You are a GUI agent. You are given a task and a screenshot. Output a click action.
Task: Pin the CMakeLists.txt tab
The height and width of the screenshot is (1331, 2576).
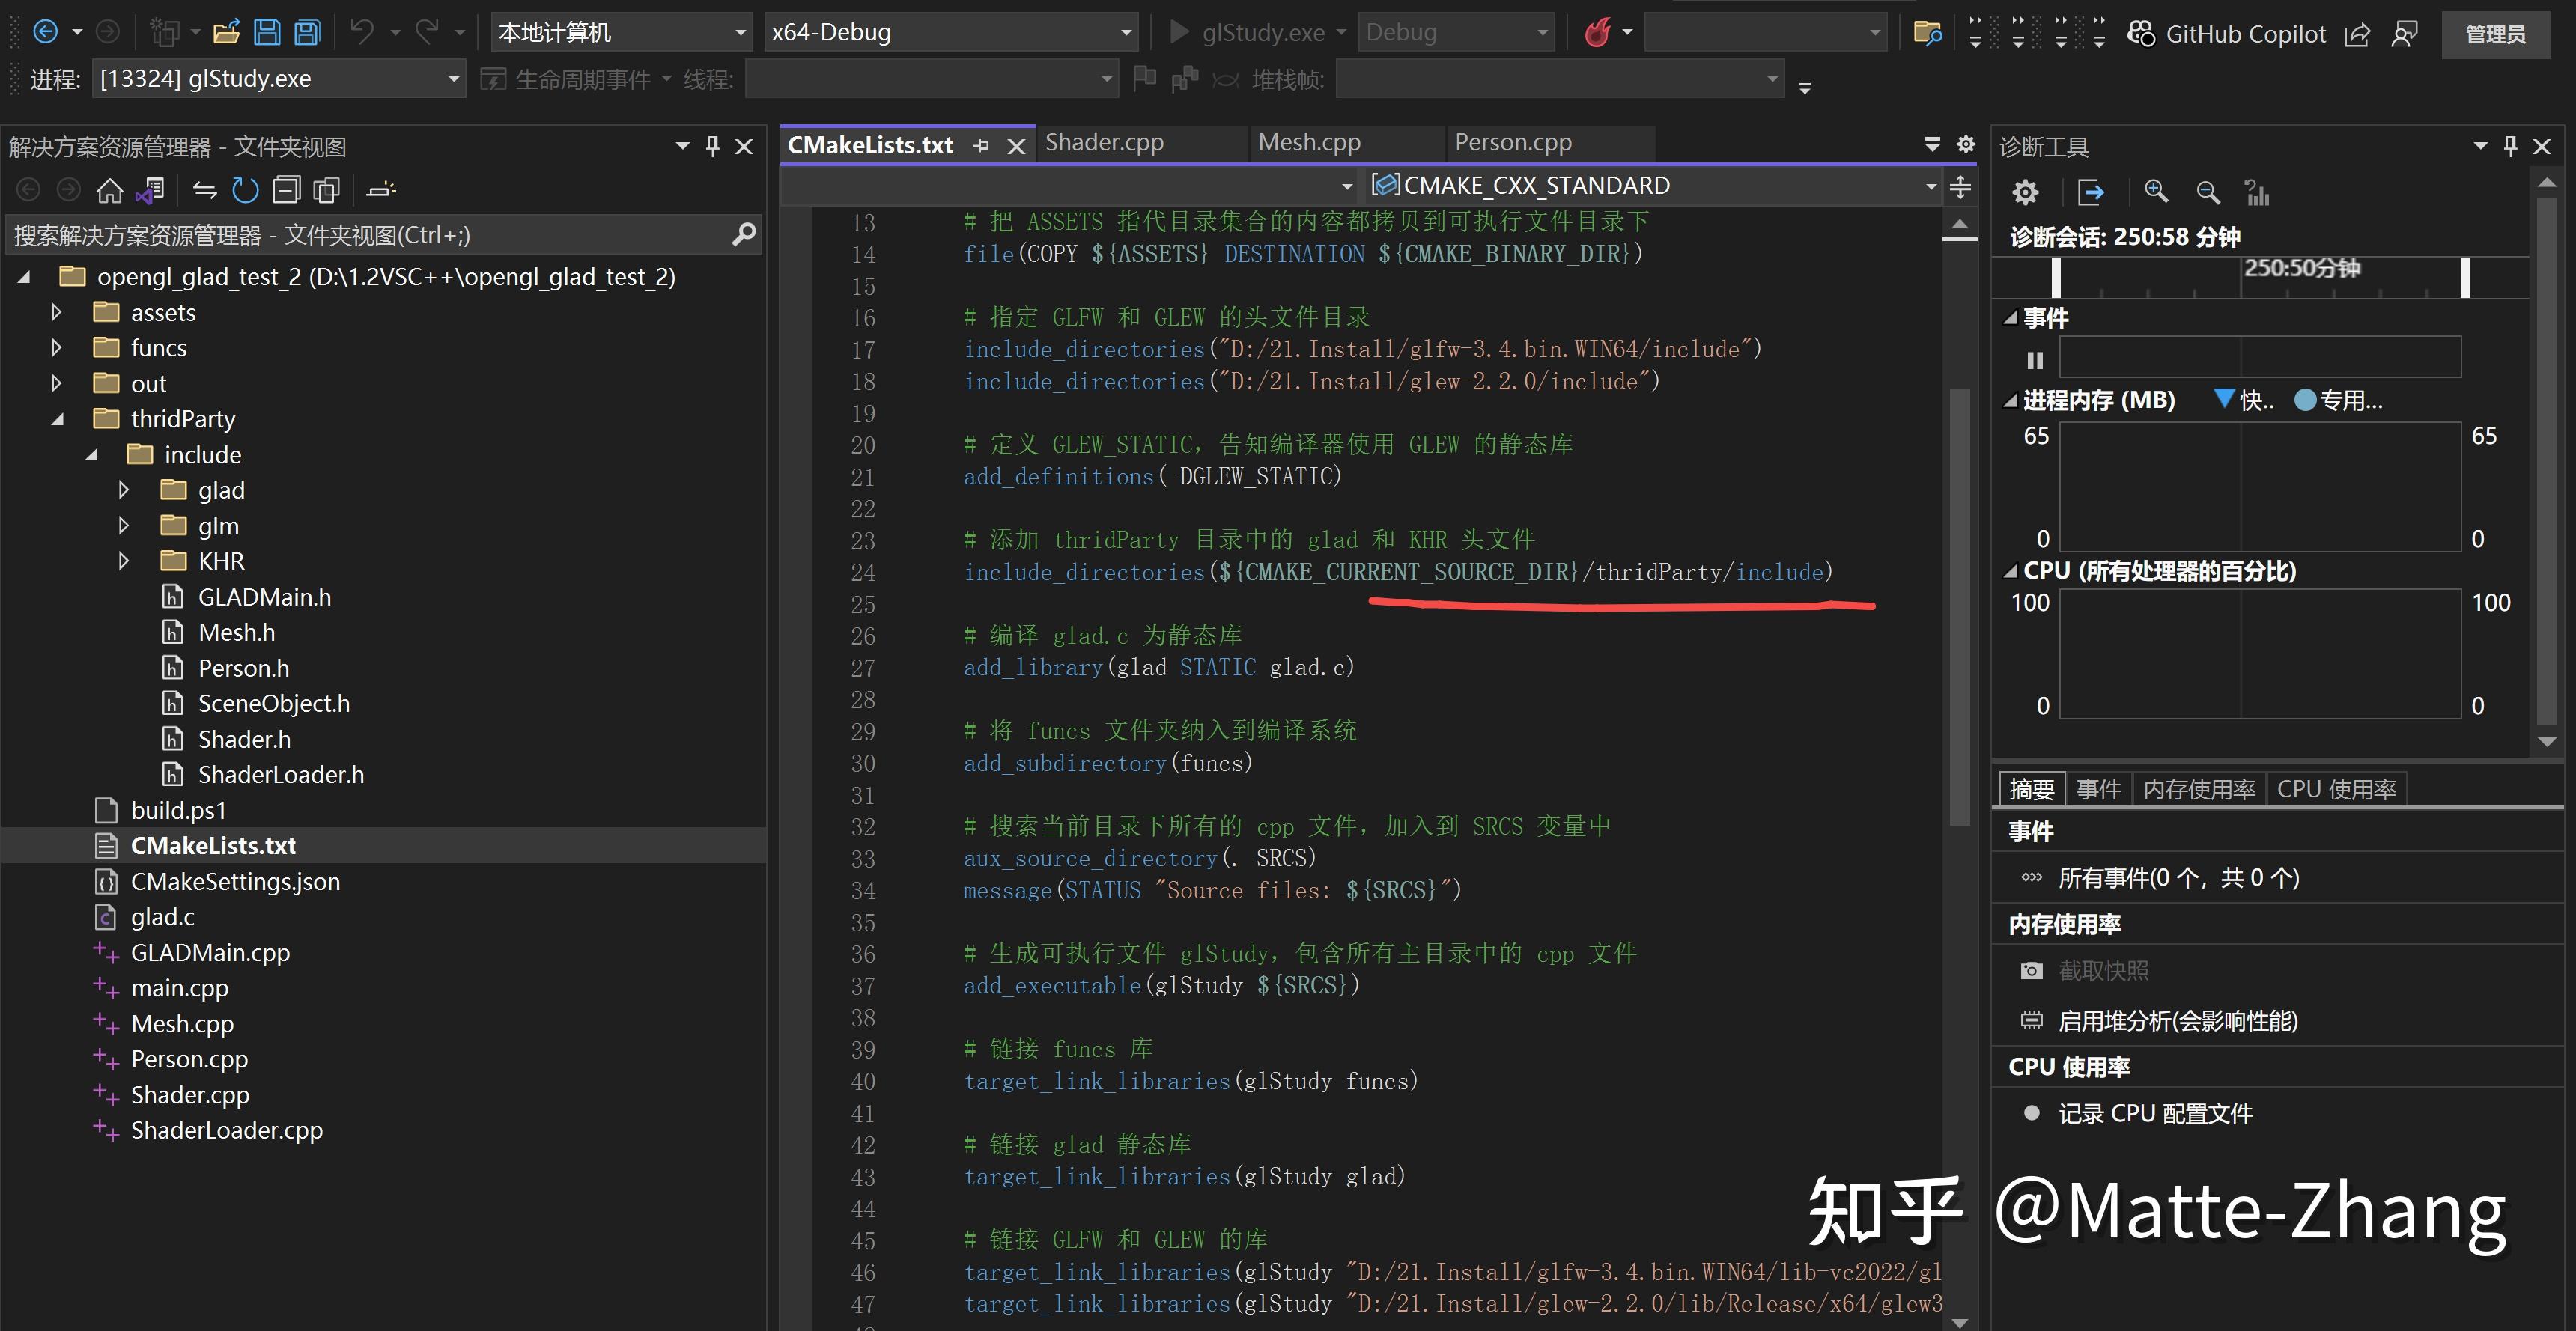(x=981, y=145)
